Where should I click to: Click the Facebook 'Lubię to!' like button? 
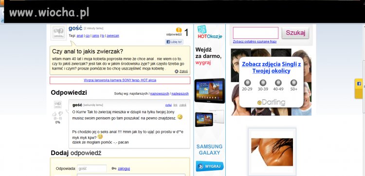[174, 42]
